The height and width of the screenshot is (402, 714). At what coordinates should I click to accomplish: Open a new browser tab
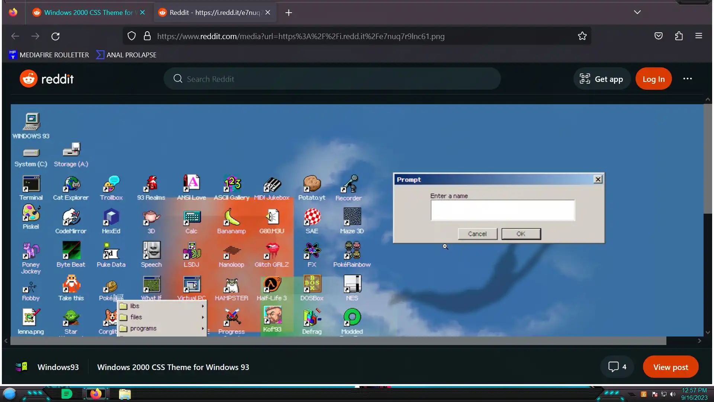point(289,13)
